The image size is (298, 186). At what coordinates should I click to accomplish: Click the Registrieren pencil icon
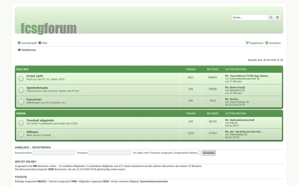click(x=247, y=43)
